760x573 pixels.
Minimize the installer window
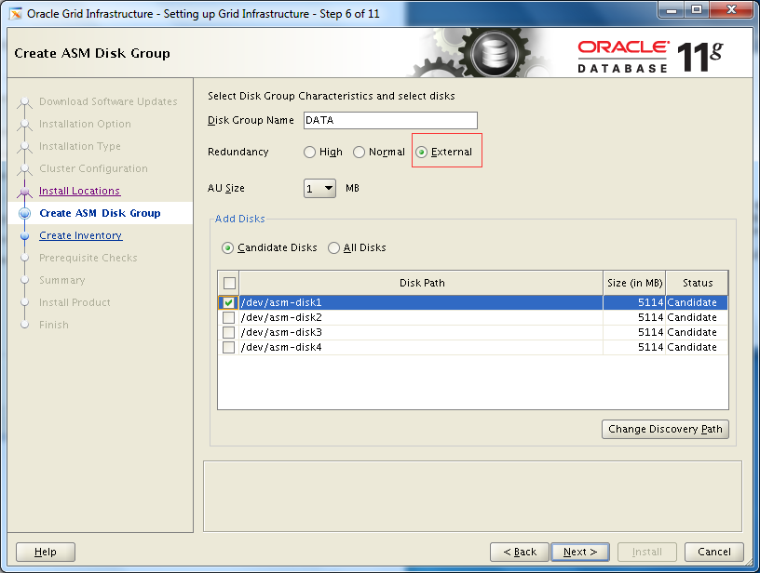click(x=672, y=9)
